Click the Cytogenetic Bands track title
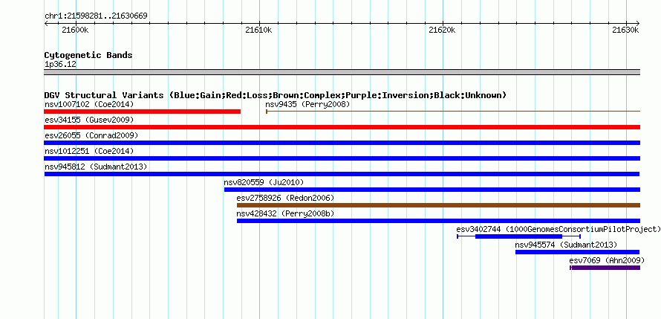The height and width of the screenshot is (319, 661). tap(88, 55)
